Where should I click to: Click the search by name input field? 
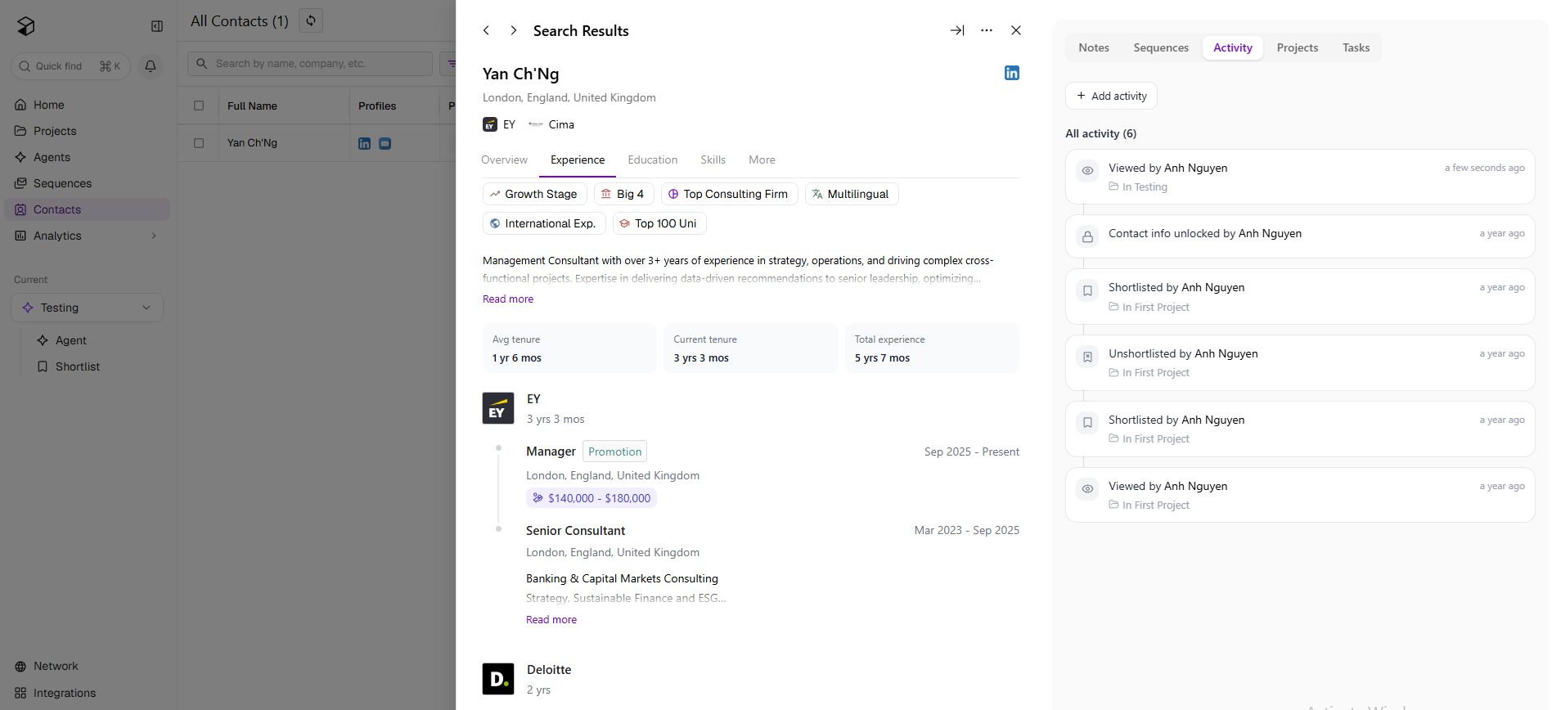tap(310, 64)
